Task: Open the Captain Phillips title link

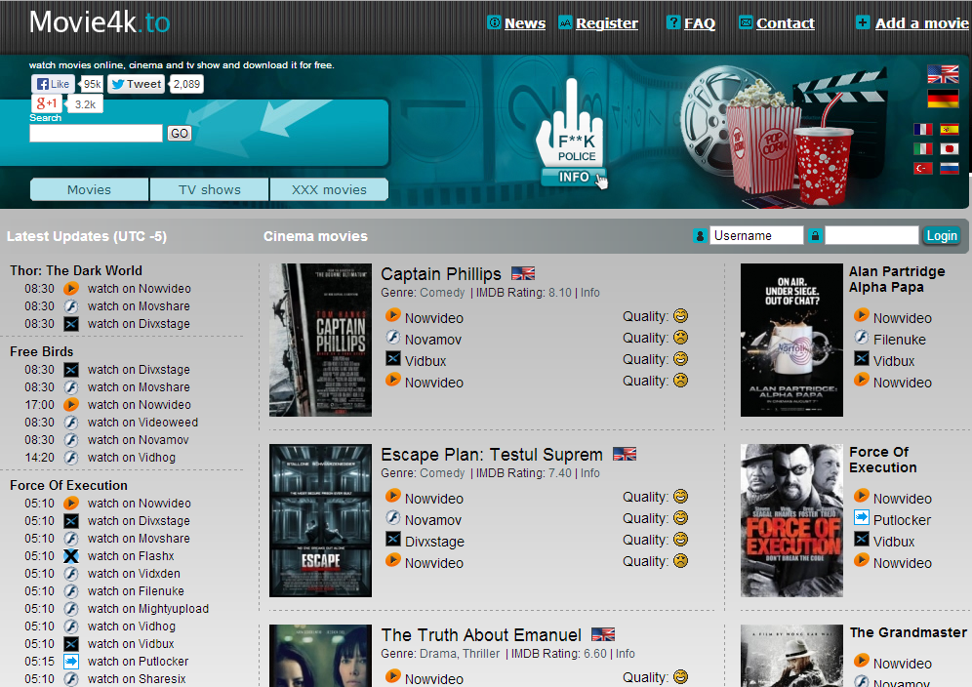Action: [441, 274]
